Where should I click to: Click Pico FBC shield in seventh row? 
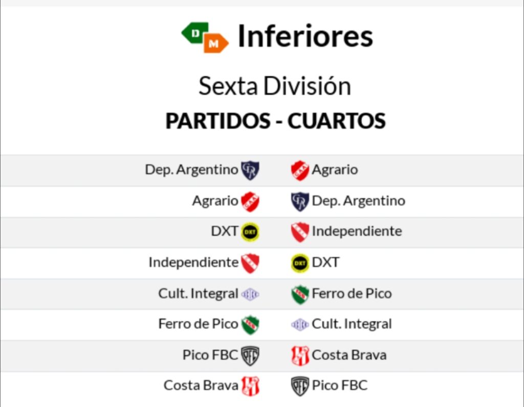pos(250,355)
